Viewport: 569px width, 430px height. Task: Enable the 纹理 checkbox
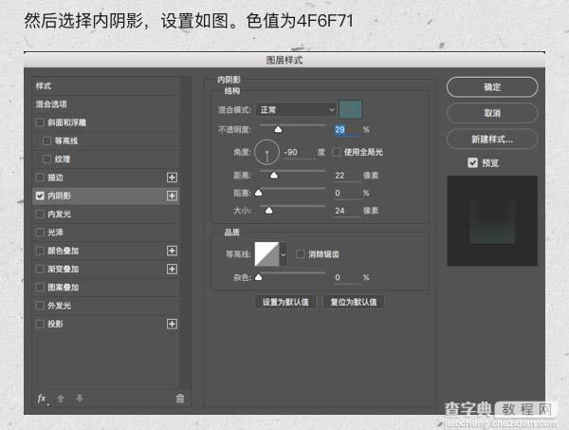click(46, 159)
